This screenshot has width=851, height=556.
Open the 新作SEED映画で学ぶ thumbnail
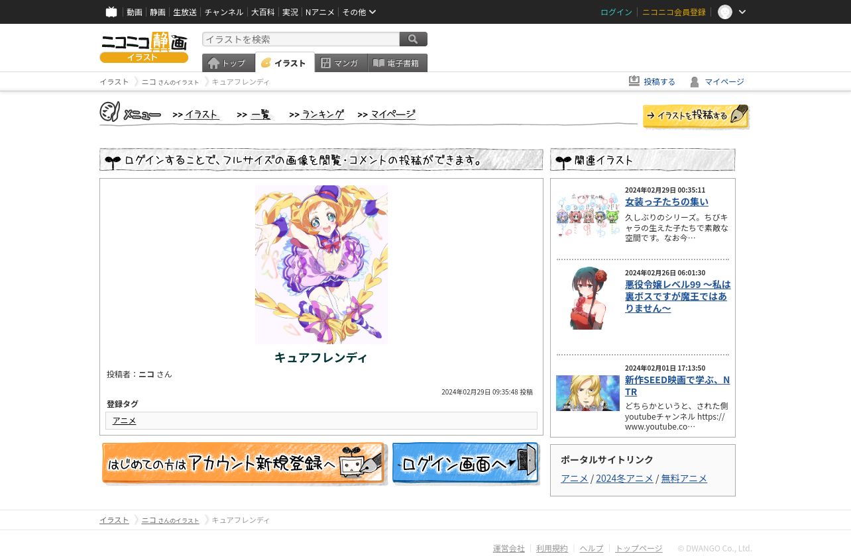click(588, 393)
